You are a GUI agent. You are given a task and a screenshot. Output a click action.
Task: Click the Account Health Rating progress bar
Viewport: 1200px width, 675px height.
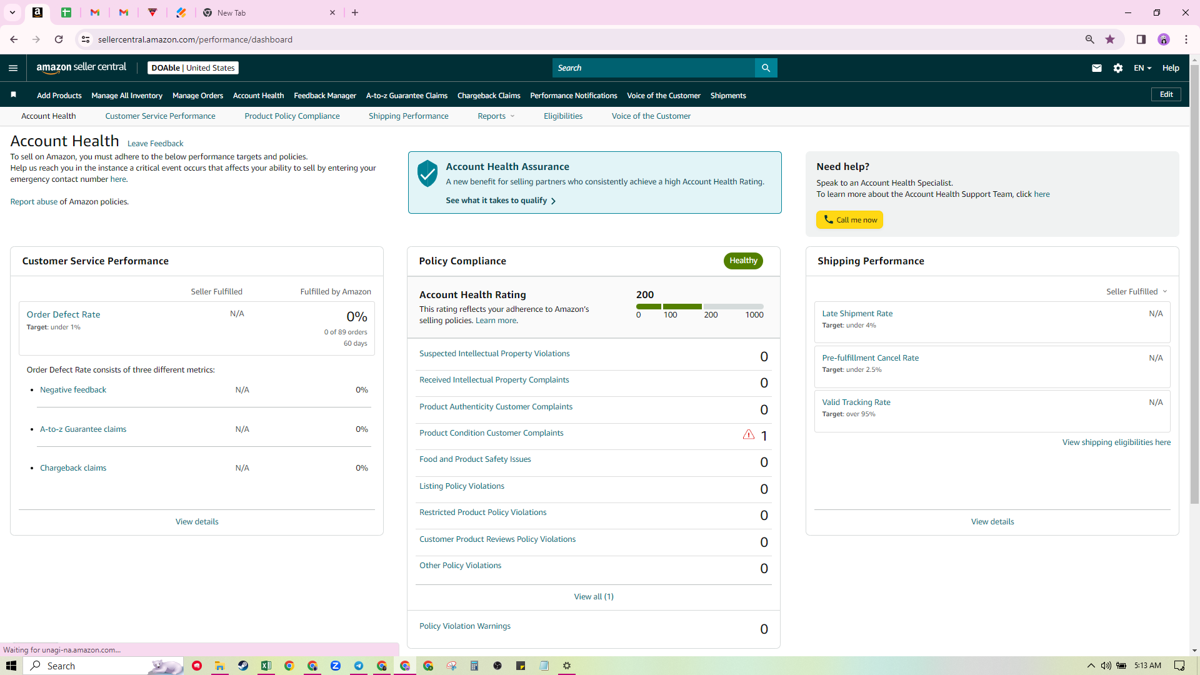coord(700,306)
